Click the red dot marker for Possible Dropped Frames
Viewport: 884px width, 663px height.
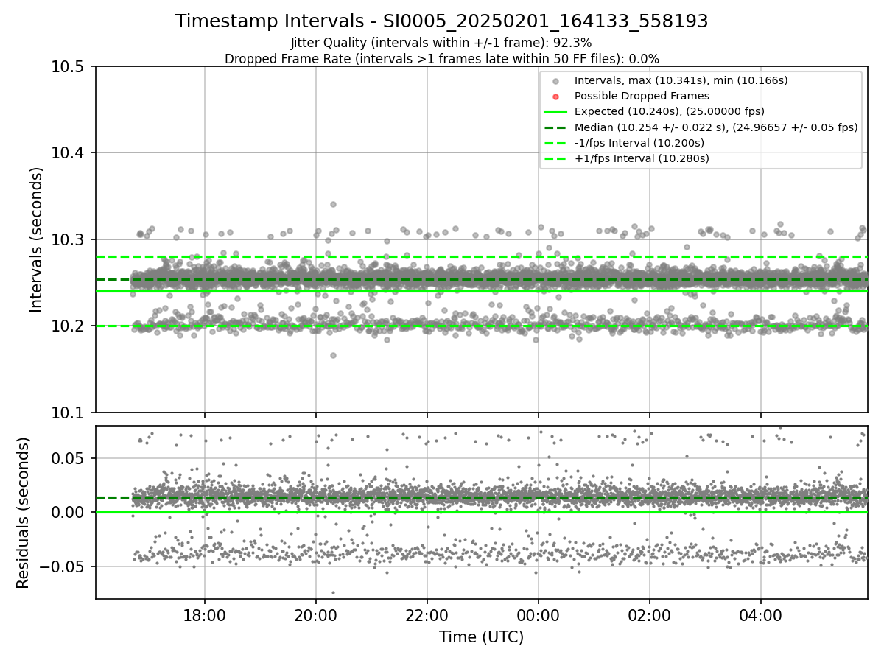point(555,97)
